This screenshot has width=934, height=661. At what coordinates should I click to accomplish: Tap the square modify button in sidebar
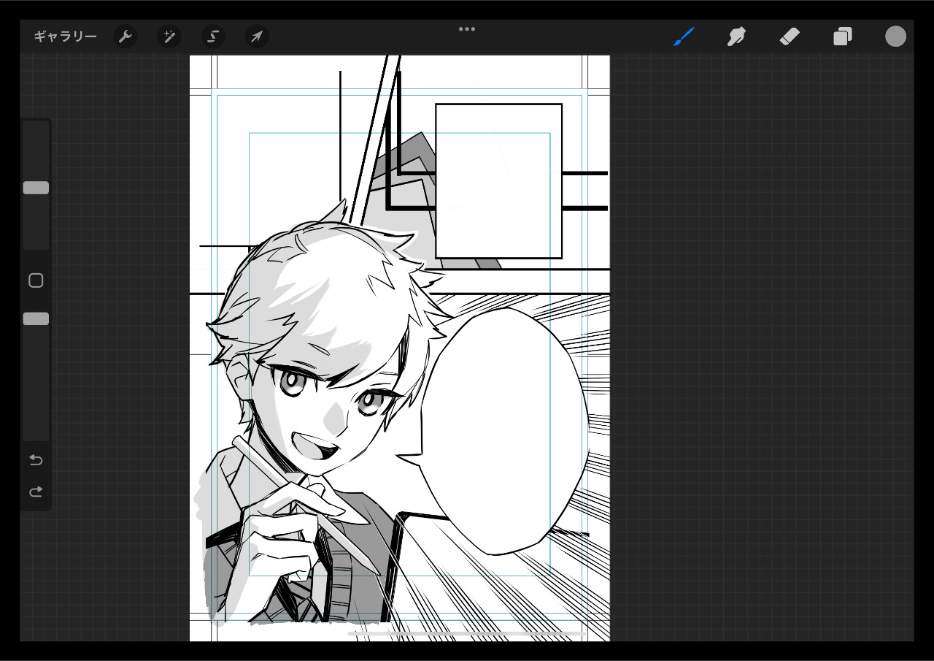(36, 280)
